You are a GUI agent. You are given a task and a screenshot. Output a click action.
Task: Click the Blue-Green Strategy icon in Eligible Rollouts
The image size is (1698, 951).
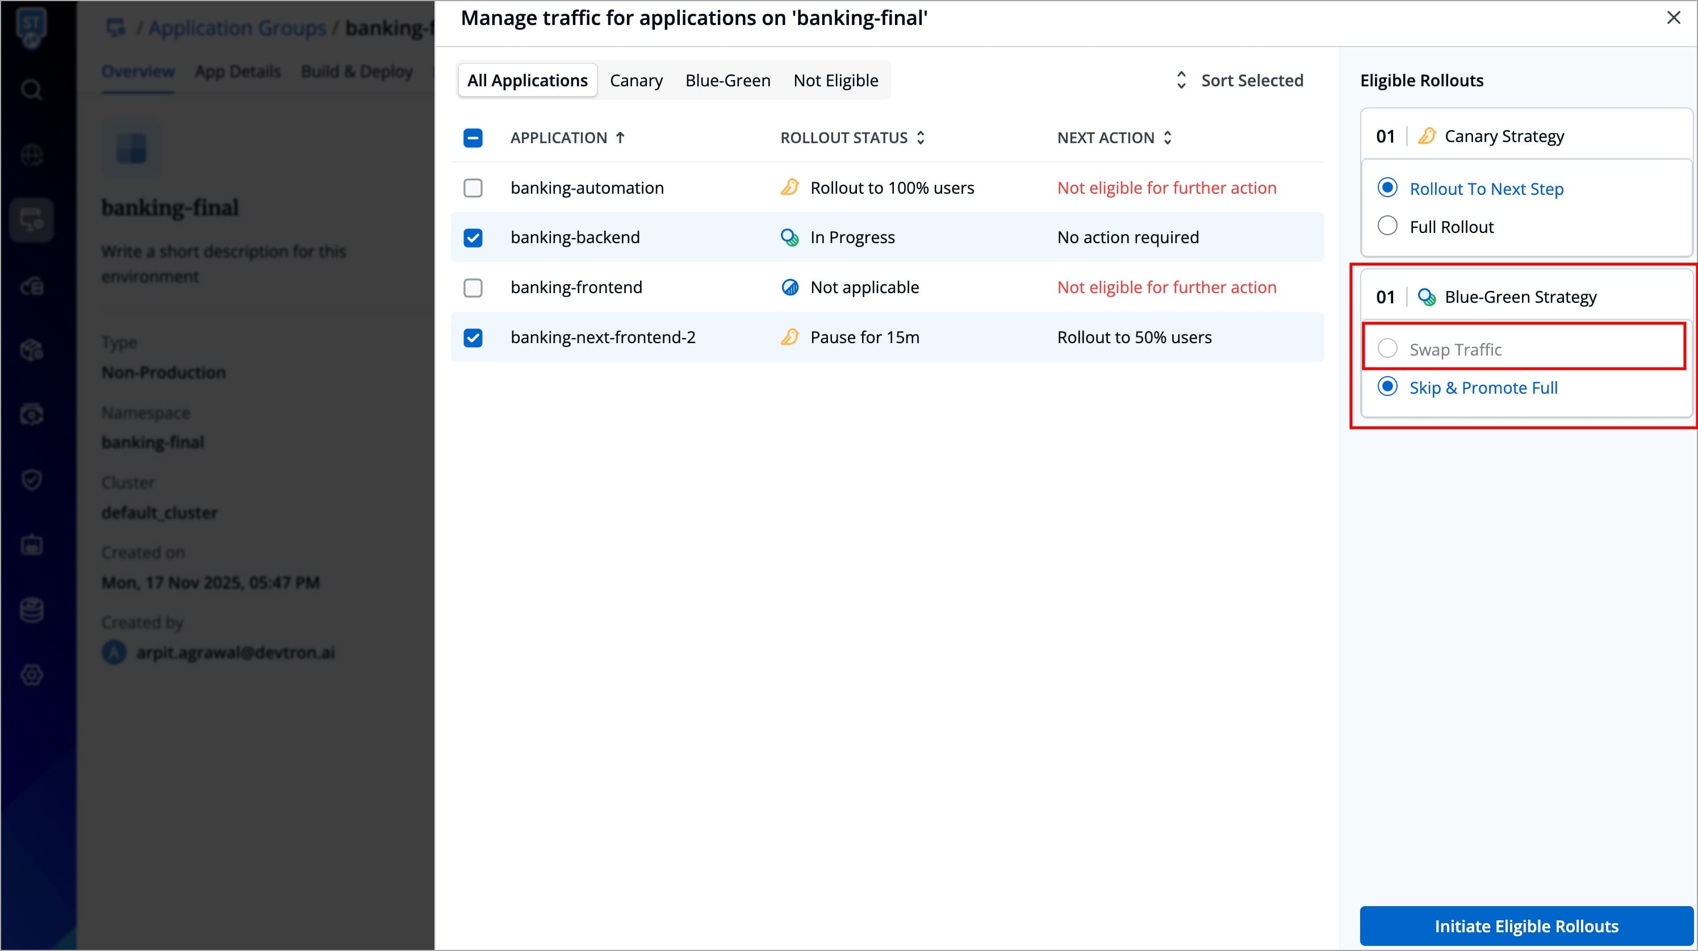(1427, 297)
